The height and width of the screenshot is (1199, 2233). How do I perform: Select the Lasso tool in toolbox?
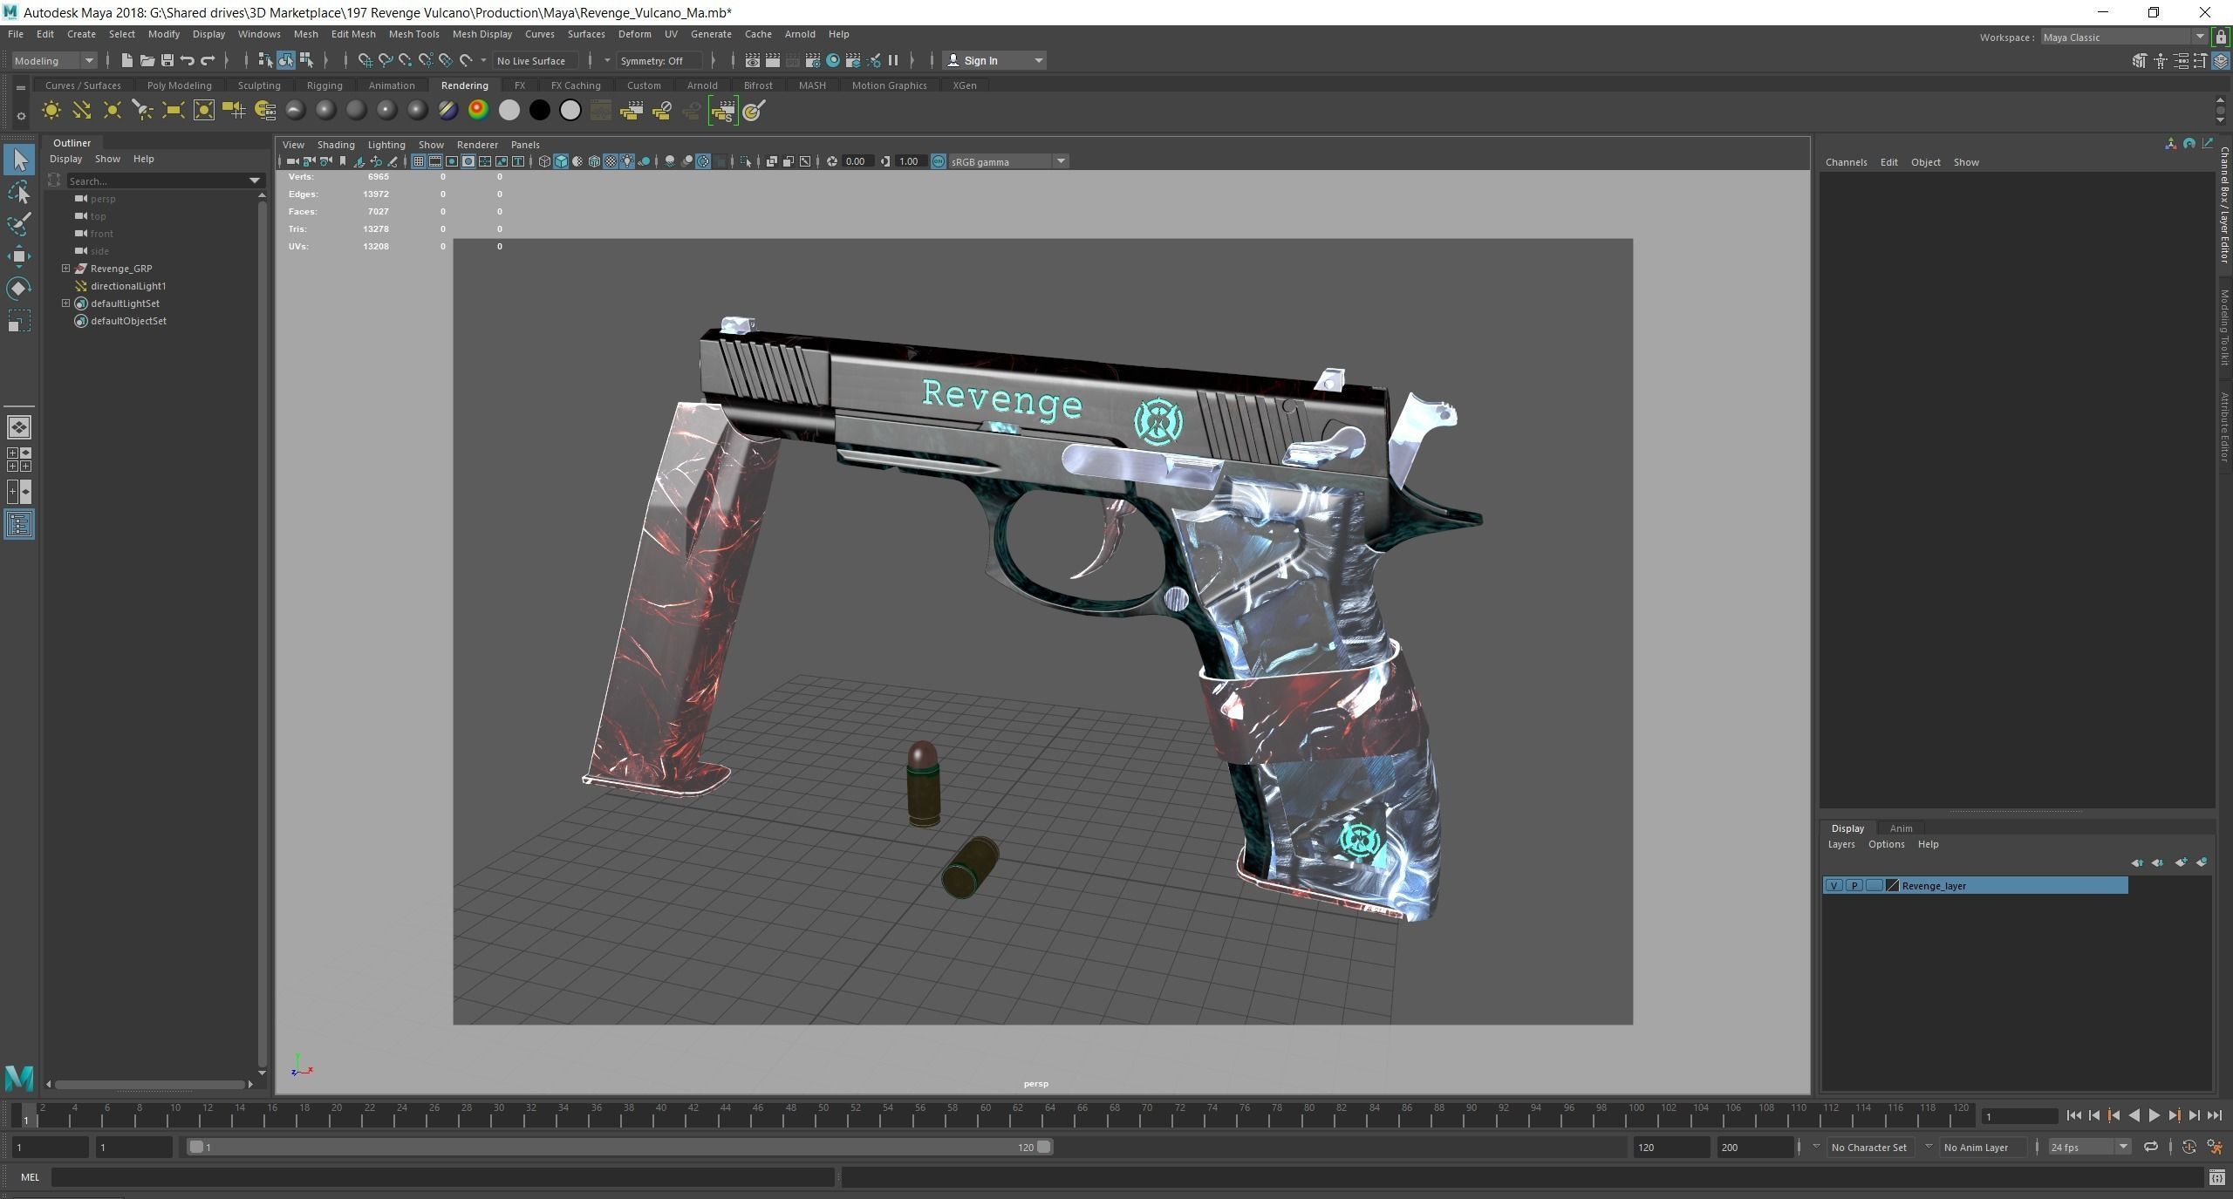click(19, 193)
